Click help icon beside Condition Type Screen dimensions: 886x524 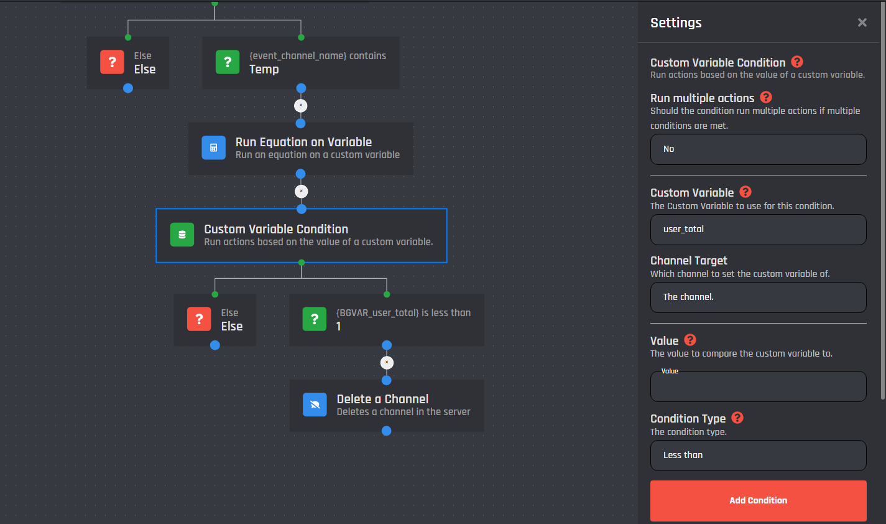737,418
